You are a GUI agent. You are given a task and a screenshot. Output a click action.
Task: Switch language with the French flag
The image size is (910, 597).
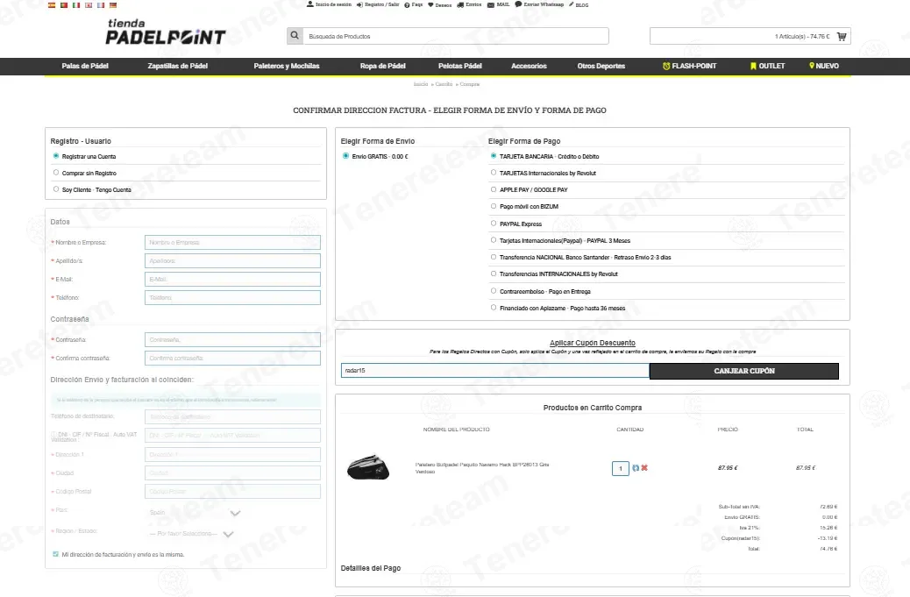[x=101, y=4]
